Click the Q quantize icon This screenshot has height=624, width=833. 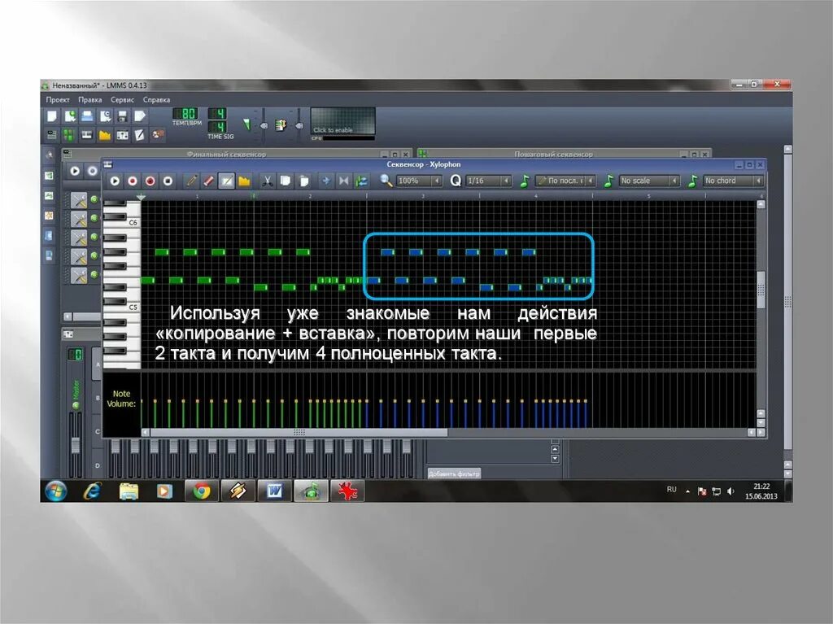(456, 181)
